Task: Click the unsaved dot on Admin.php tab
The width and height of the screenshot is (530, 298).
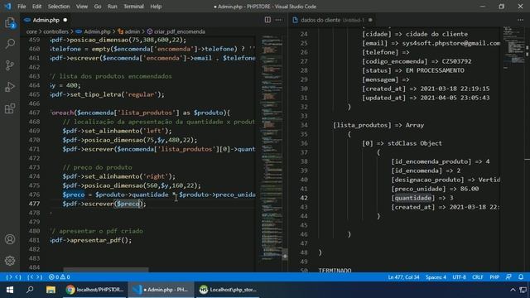Action: pyautogui.click(x=65, y=20)
